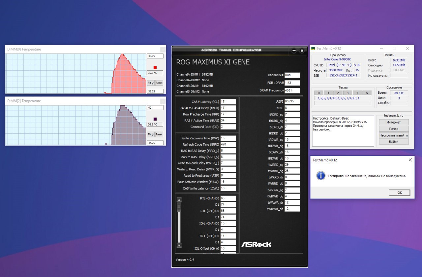422x277 pixels.
Task: Click the Command Rate (CR) field
Action: point(228,127)
